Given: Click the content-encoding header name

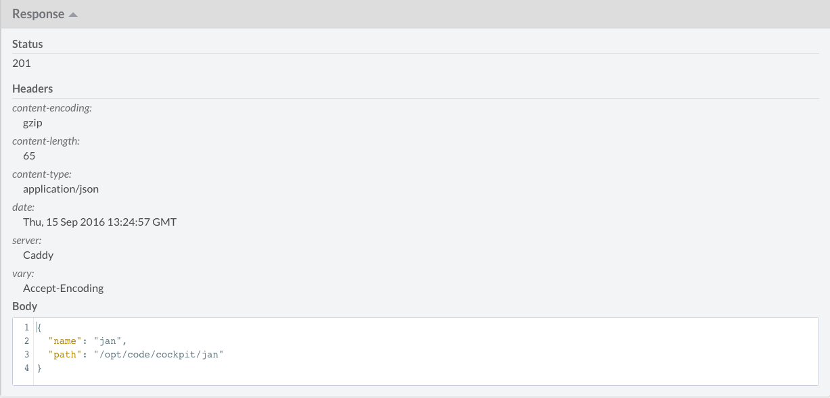Looking at the screenshot, I should coord(52,108).
